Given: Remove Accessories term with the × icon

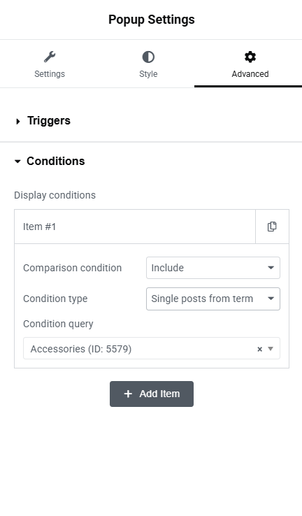Looking at the screenshot, I should coord(259,349).
